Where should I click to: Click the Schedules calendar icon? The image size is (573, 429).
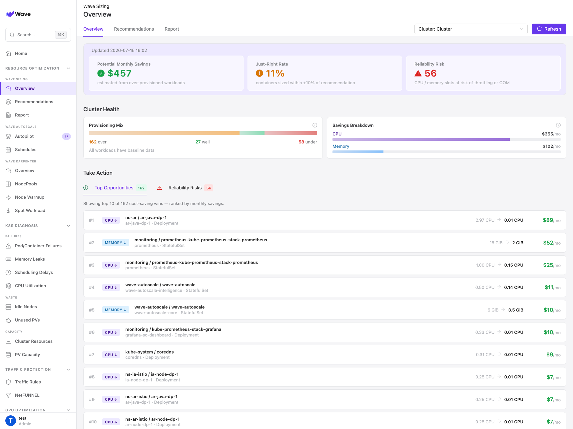click(x=8, y=150)
